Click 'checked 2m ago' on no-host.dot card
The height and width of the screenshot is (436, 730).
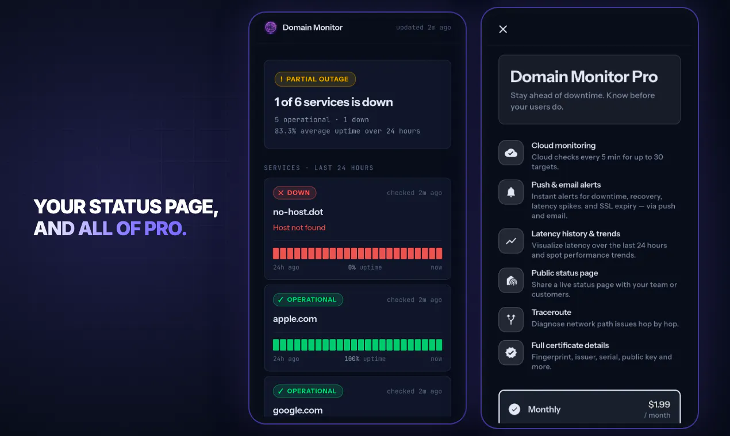(x=414, y=193)
